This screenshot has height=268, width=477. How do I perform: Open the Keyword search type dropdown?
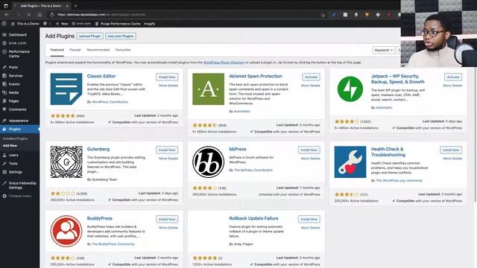tap(383, 50)
